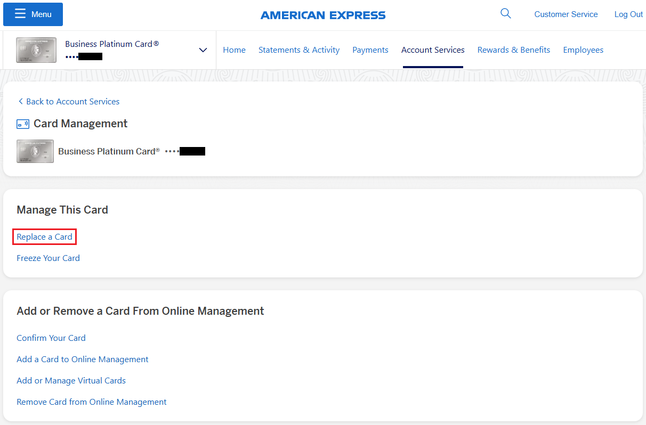The width and height of the screenshot is (646, 425).
Task: Click the Customer Service link
Action: pyautogui.click(x=566, y=14)
